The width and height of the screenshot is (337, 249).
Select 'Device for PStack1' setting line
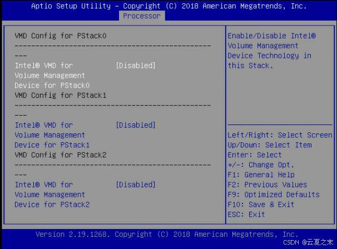(52, 145)
